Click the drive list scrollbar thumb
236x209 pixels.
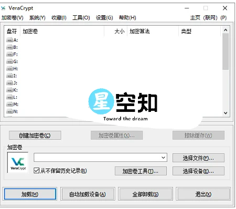coord(226,51)
